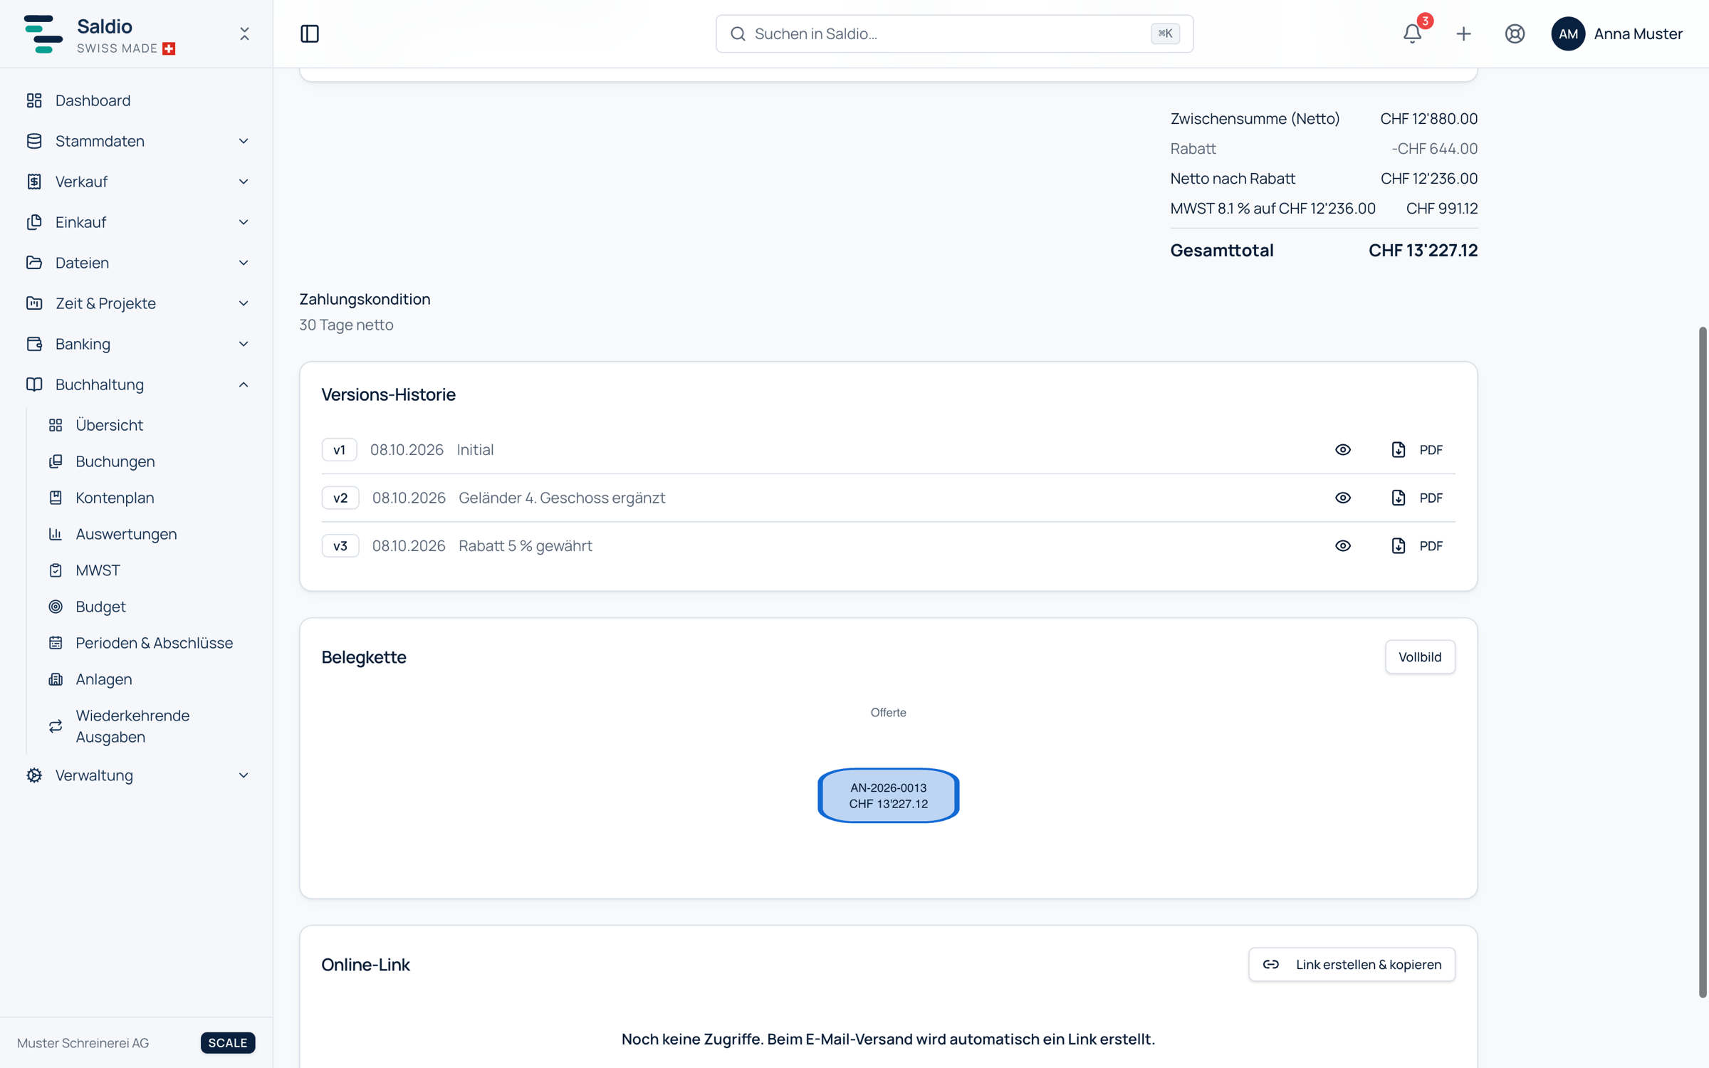
Task: Expand the Verwaltung menu
Action: 136,775
